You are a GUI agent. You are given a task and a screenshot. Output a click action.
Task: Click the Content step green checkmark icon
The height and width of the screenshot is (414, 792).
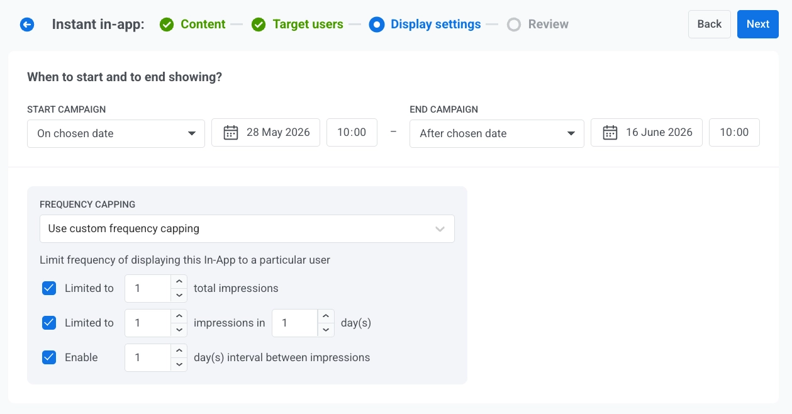[x=167, y=25]
